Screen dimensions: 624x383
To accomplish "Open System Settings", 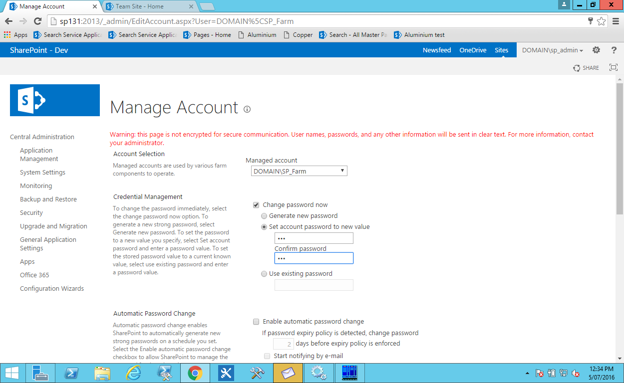I will 42,173.
